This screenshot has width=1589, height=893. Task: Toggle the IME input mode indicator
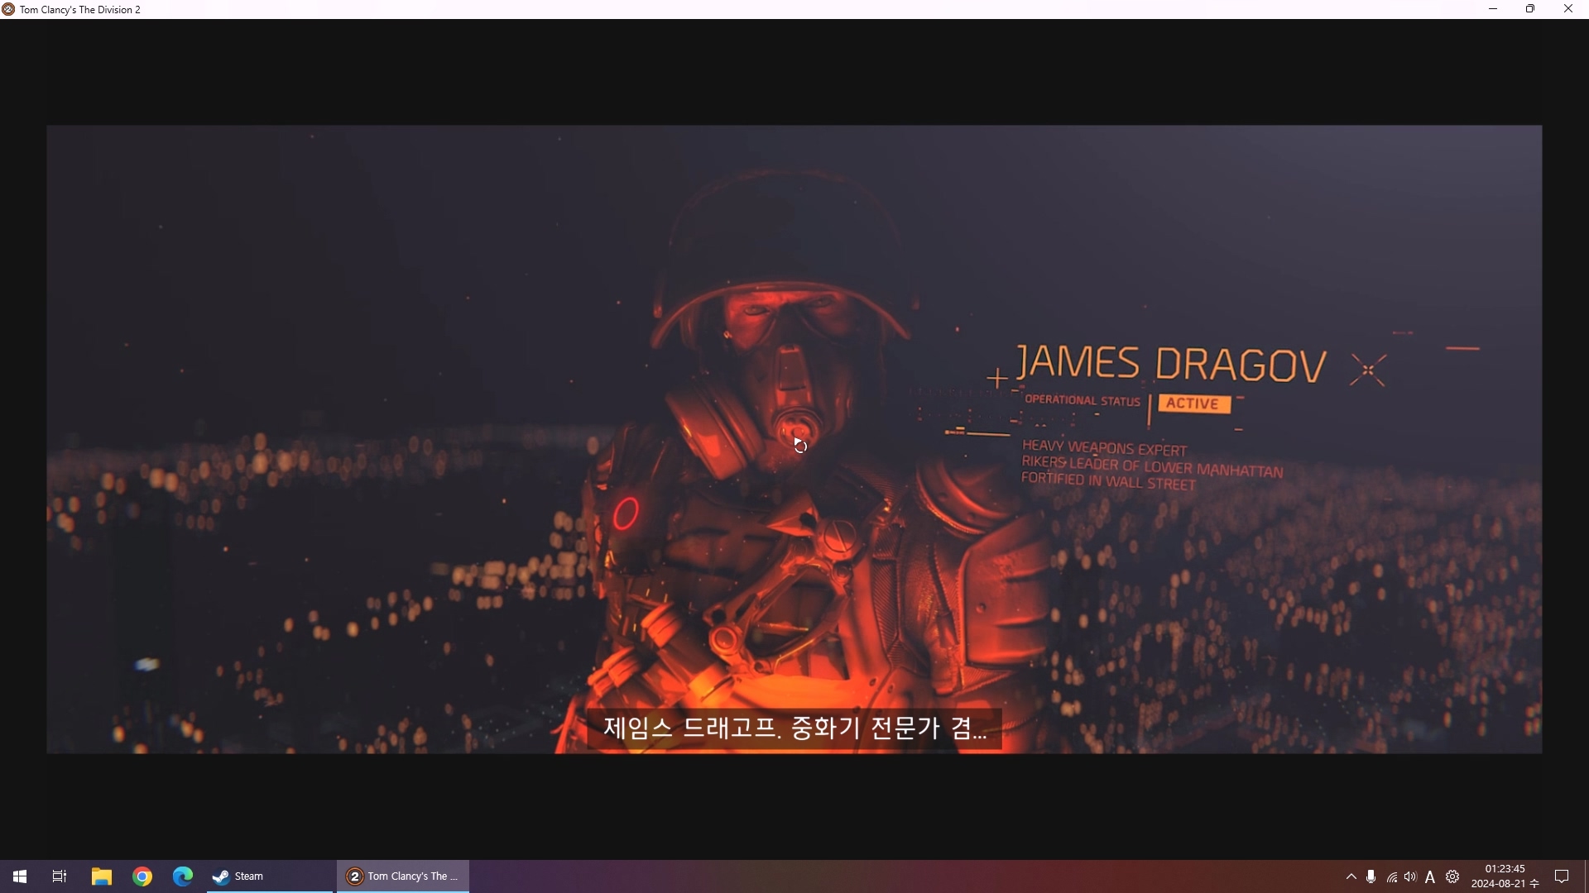pos(1430,877)
